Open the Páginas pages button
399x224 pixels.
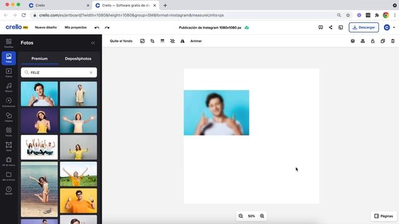pos(384,216)
